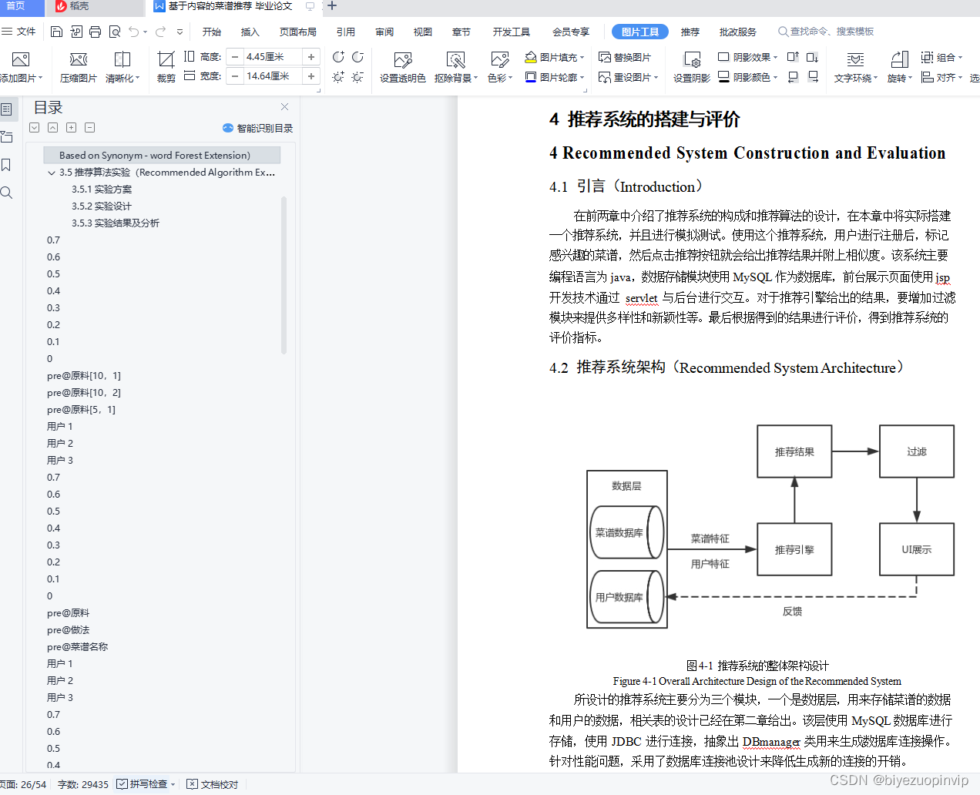Select the Crop (裁剪) tool

click(x=166, y=66)
